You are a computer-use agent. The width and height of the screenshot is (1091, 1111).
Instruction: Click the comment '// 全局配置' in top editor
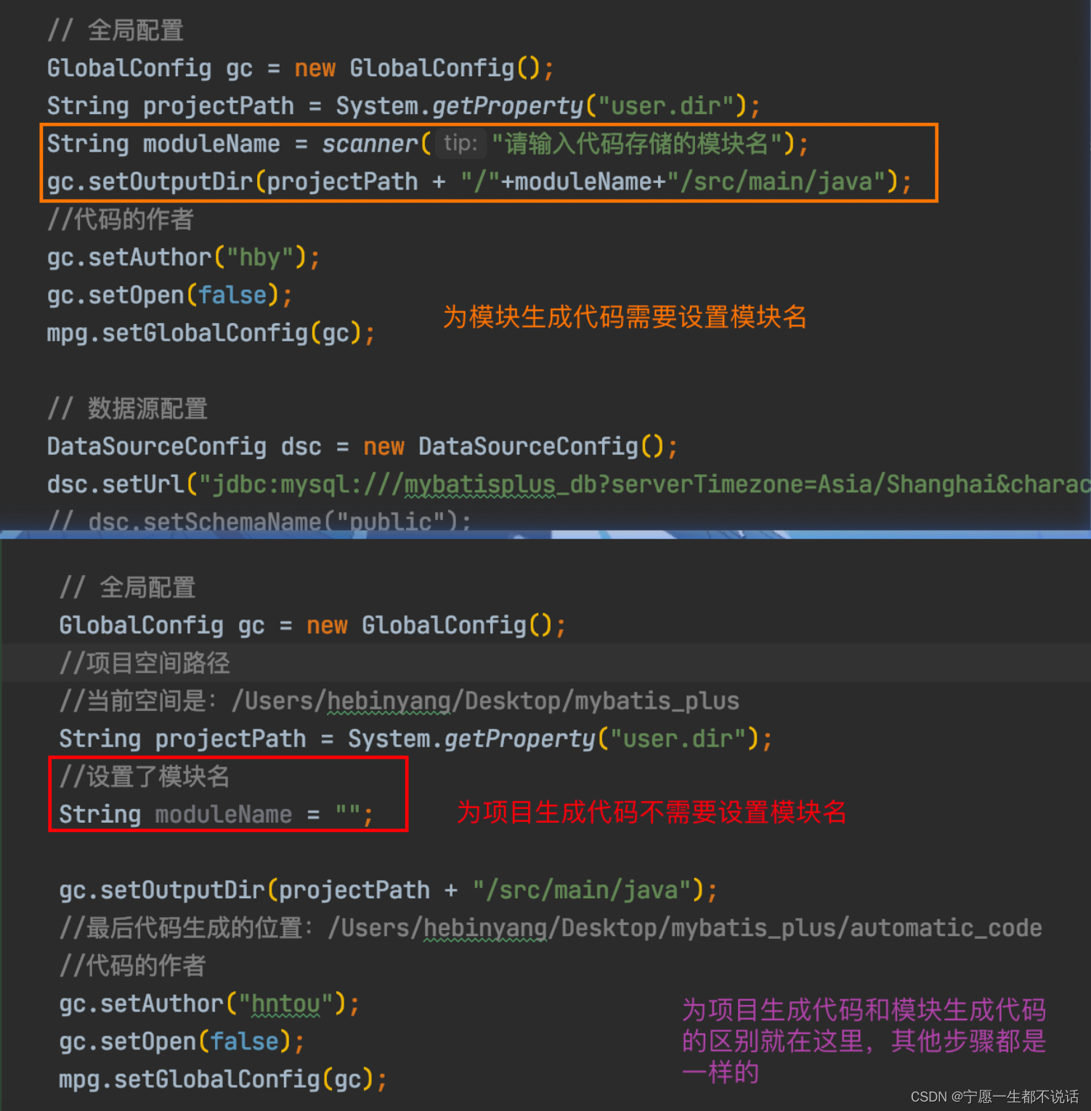115,30
